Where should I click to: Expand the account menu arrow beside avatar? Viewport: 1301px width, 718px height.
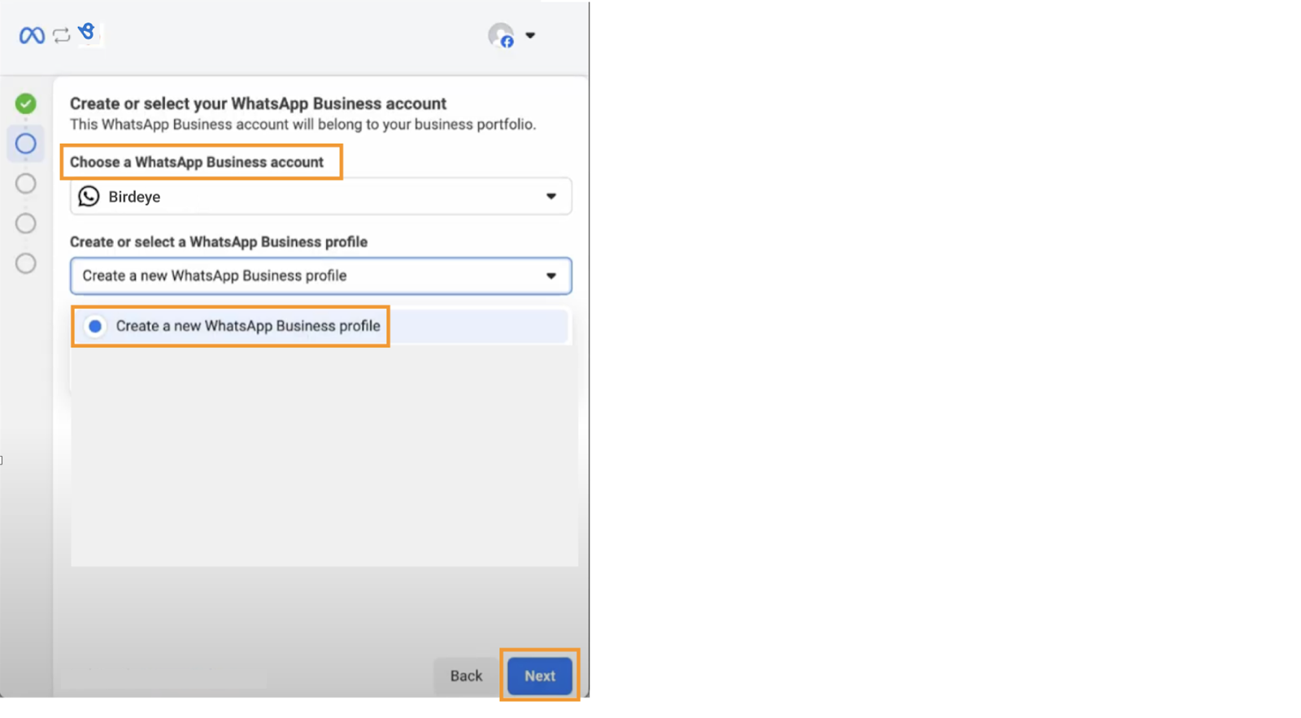coord(530,35)
